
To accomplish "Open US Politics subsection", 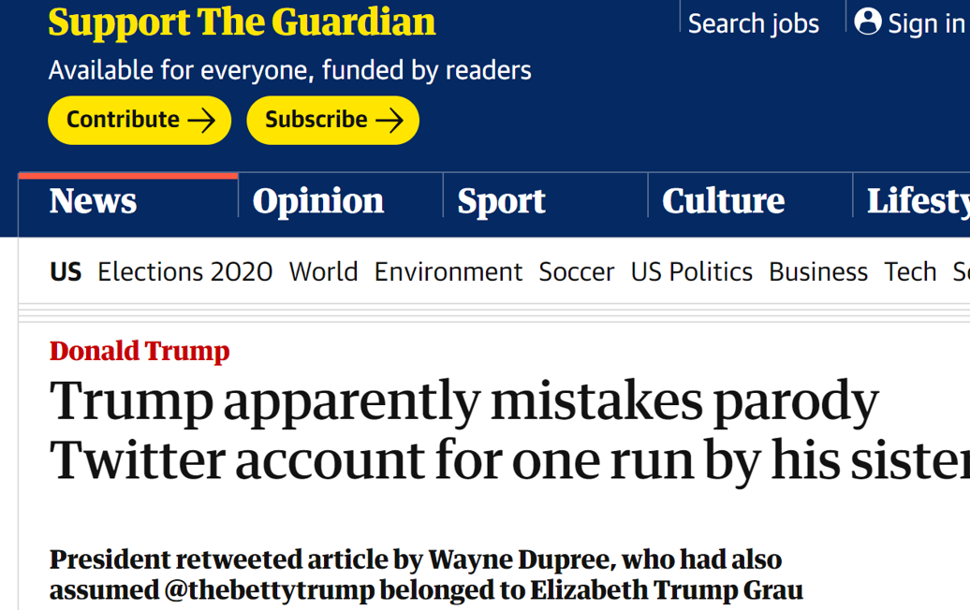I will click(691, 272).
